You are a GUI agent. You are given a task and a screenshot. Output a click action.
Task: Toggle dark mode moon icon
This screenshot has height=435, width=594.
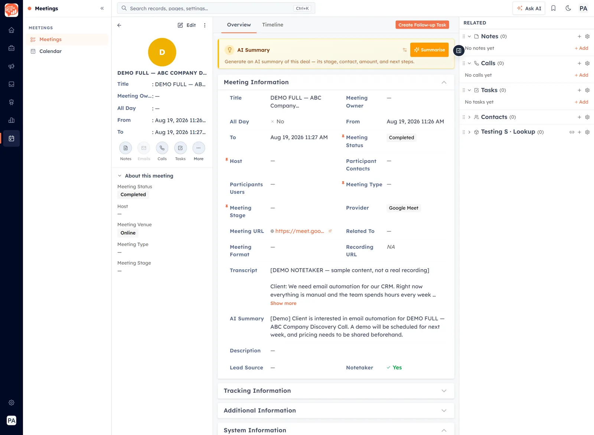tap(568, 8)
